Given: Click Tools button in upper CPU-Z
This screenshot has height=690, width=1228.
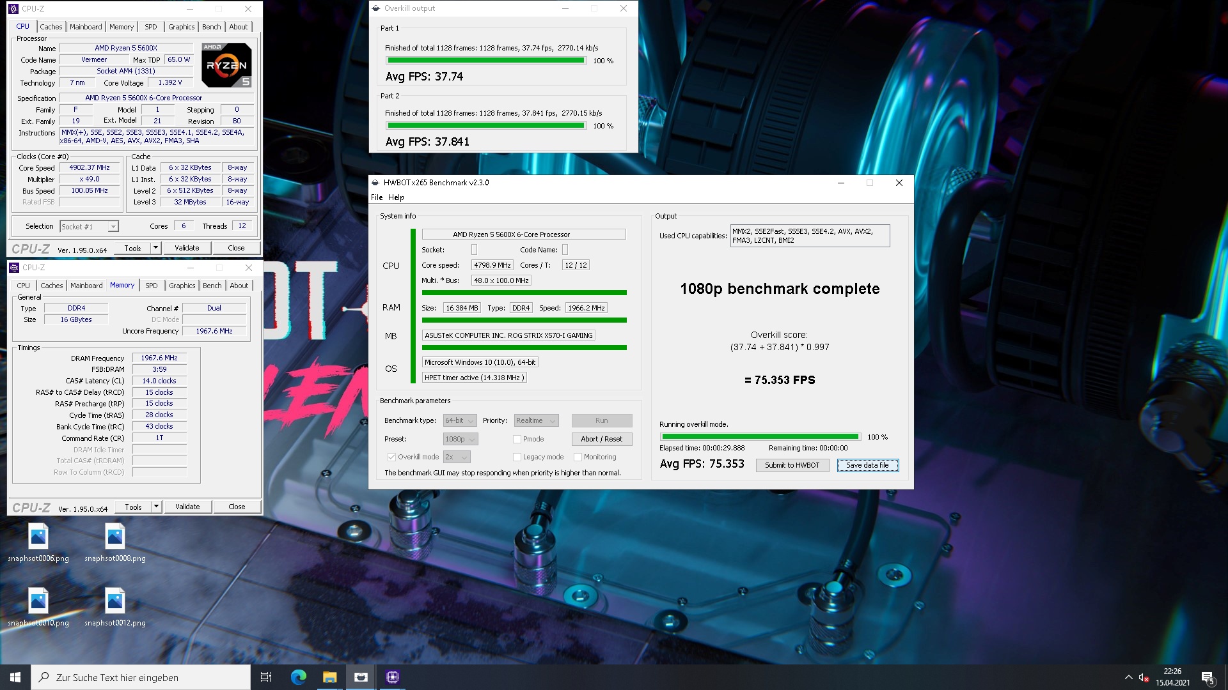Looking at the screenshot, I should pyautogui.click(x=133, y=248).
